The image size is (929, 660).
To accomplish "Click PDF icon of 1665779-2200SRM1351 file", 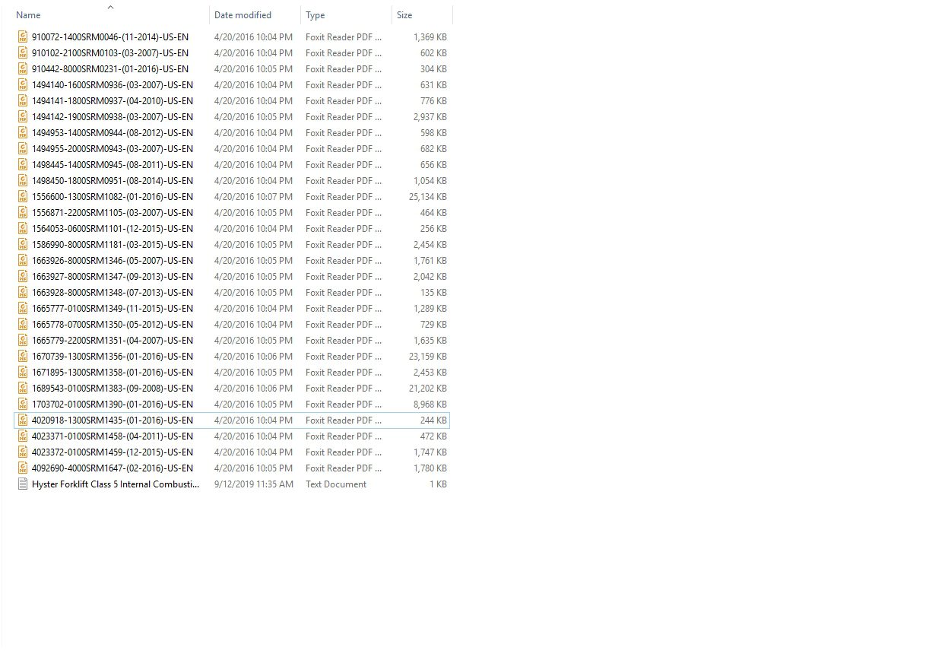I will tap(23, 340).
